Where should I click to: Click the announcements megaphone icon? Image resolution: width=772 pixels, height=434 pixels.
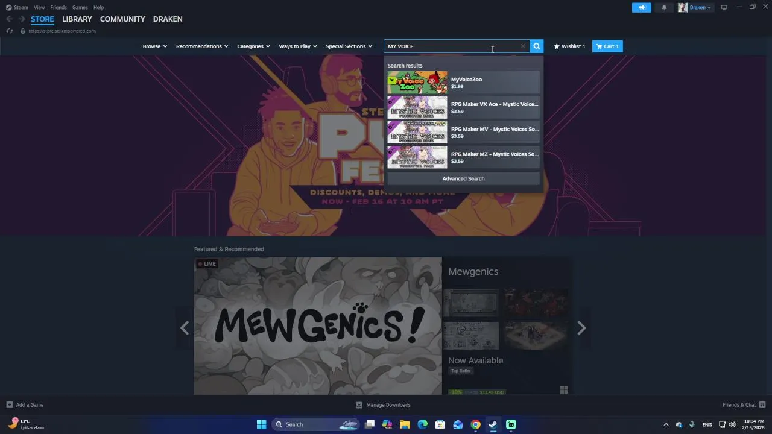pos(642,8)
